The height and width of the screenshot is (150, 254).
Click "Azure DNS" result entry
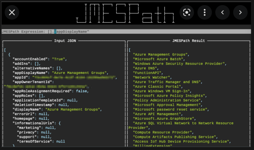146,68
